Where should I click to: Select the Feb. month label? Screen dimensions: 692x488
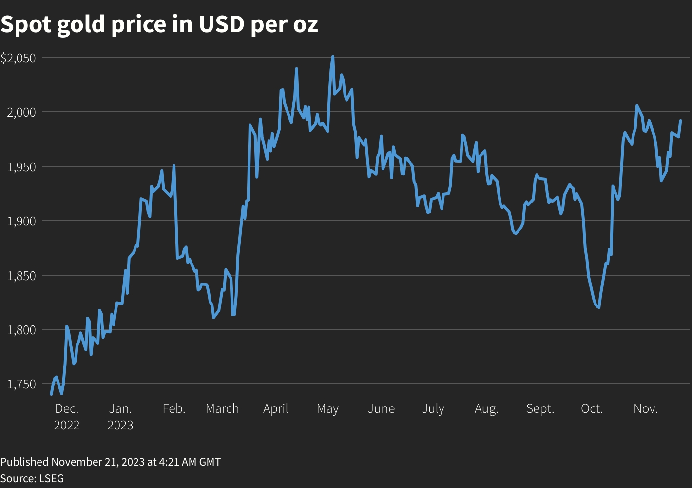(x=174, y=408)
